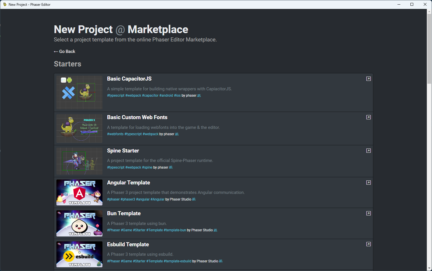
Task: Go back to previous page
Action: pos(64,51)
